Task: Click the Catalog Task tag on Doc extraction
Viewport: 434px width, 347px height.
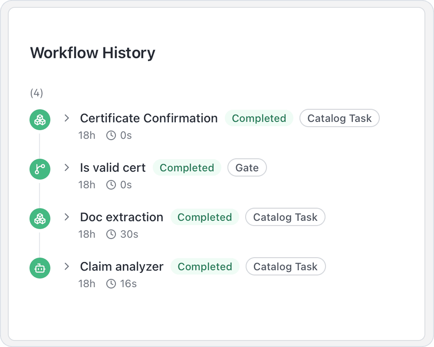Action: point(285,217)
